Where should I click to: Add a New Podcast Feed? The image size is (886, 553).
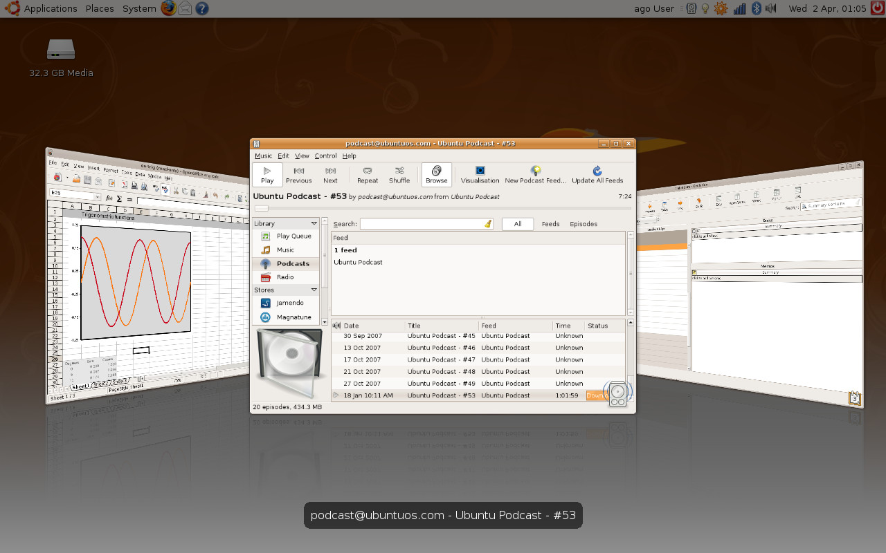pyautogui.click(x=535, y=175)
